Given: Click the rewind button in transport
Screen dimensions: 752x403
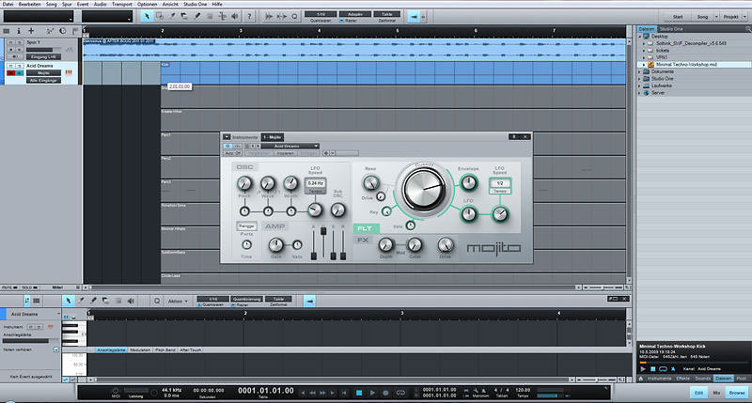Looking at the screenshot, I should click(x=313, y=393).
